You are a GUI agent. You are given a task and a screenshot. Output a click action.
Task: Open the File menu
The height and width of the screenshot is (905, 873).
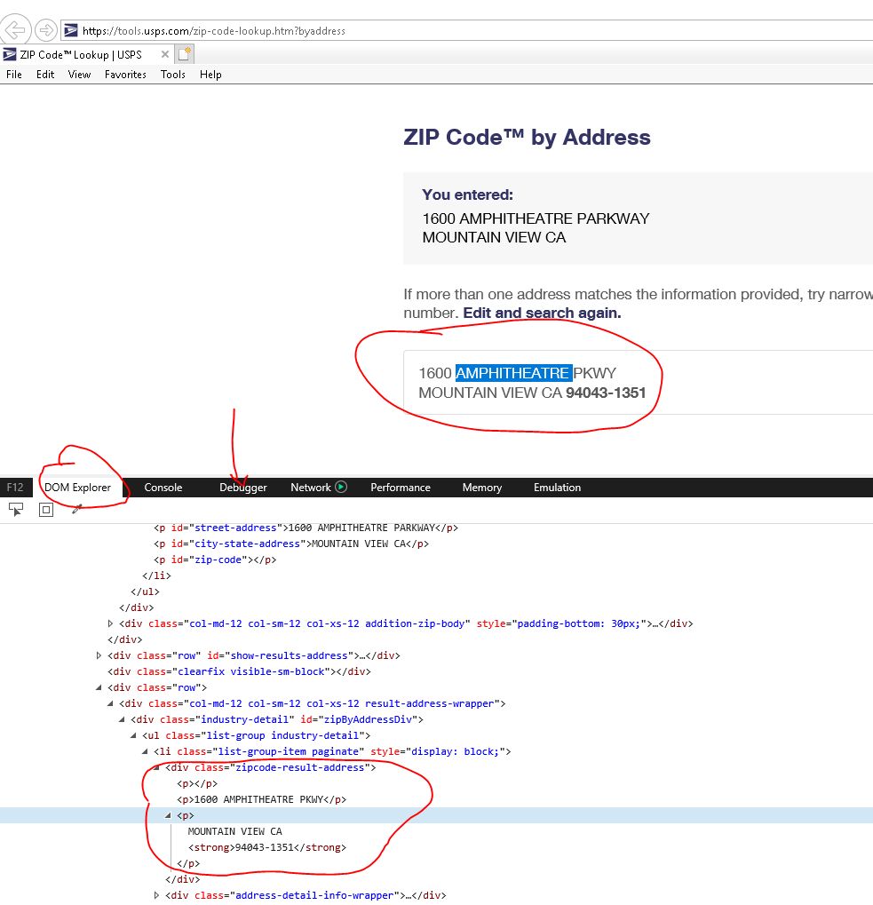tap(14, 75)
